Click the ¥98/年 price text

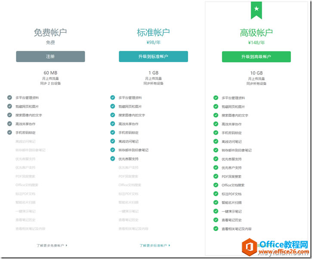[x=153, y=42]
